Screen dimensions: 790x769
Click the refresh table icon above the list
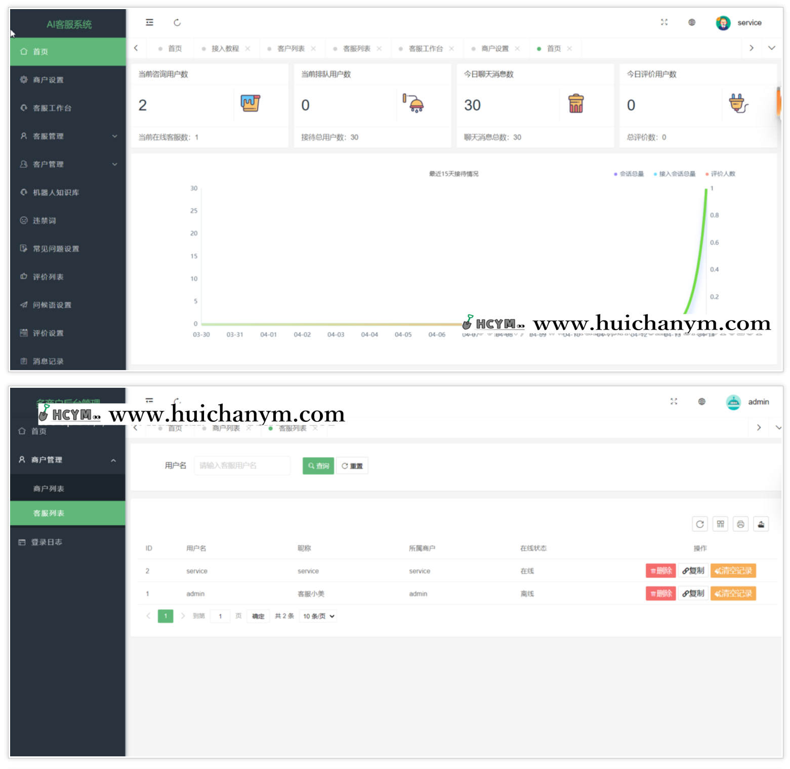click(x=699, y=524)
